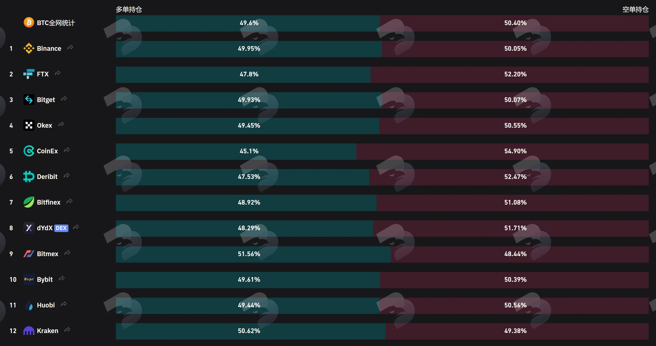
Task: Click the 空单持仓 column header
Action: (636, 10)
